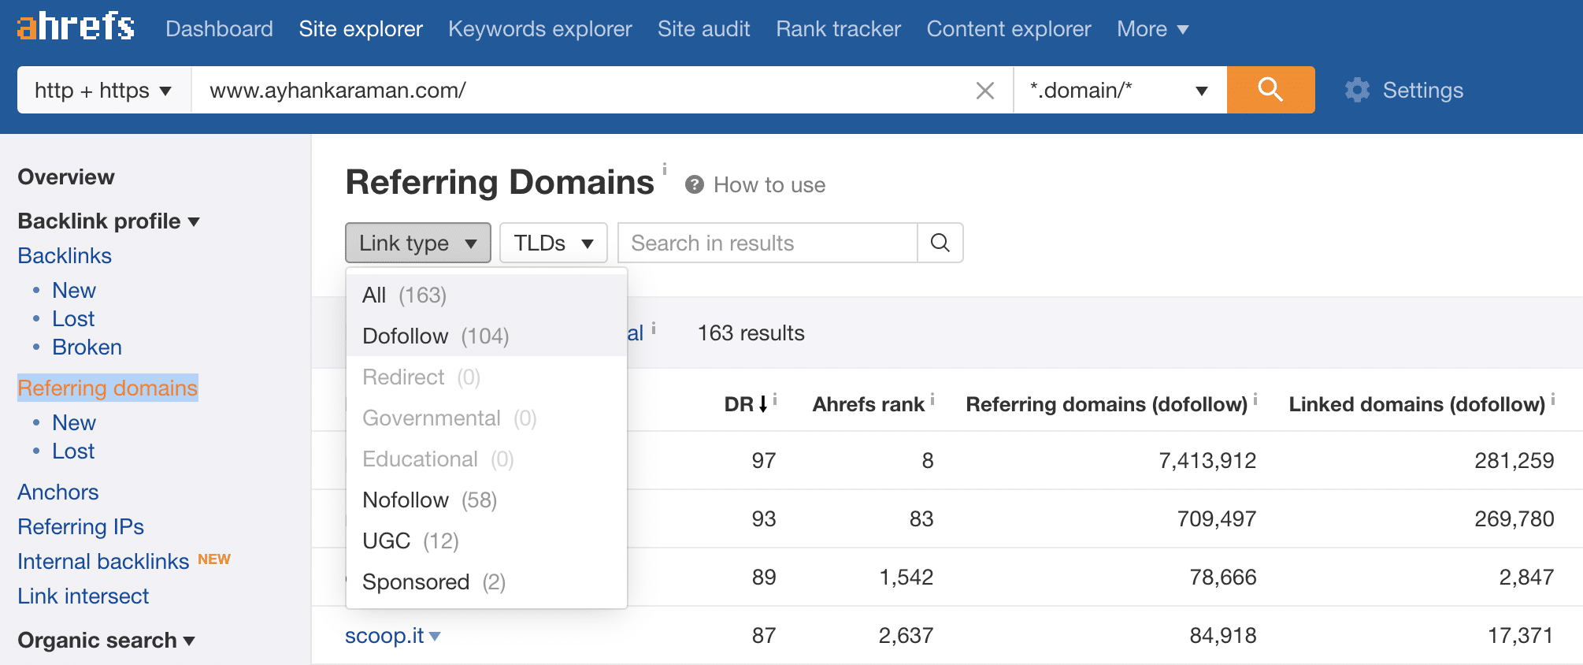
Task: Open Keywords explorer tab
Action: 540,29
